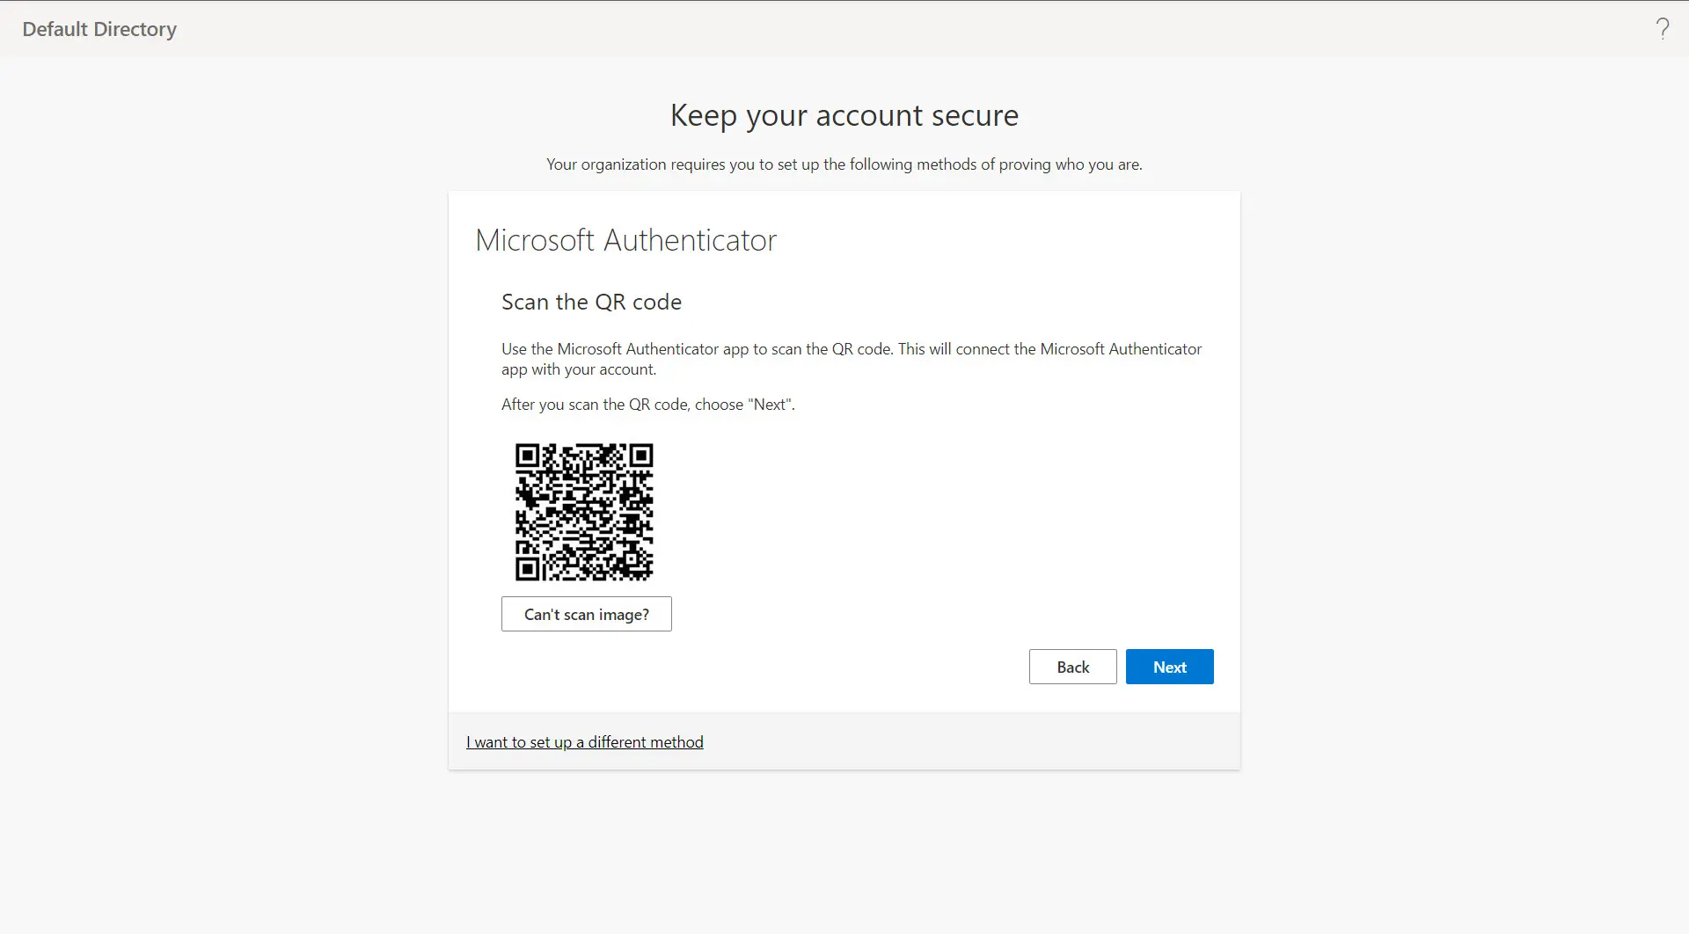Click the "Default Directory" heading

click(99, 28)
